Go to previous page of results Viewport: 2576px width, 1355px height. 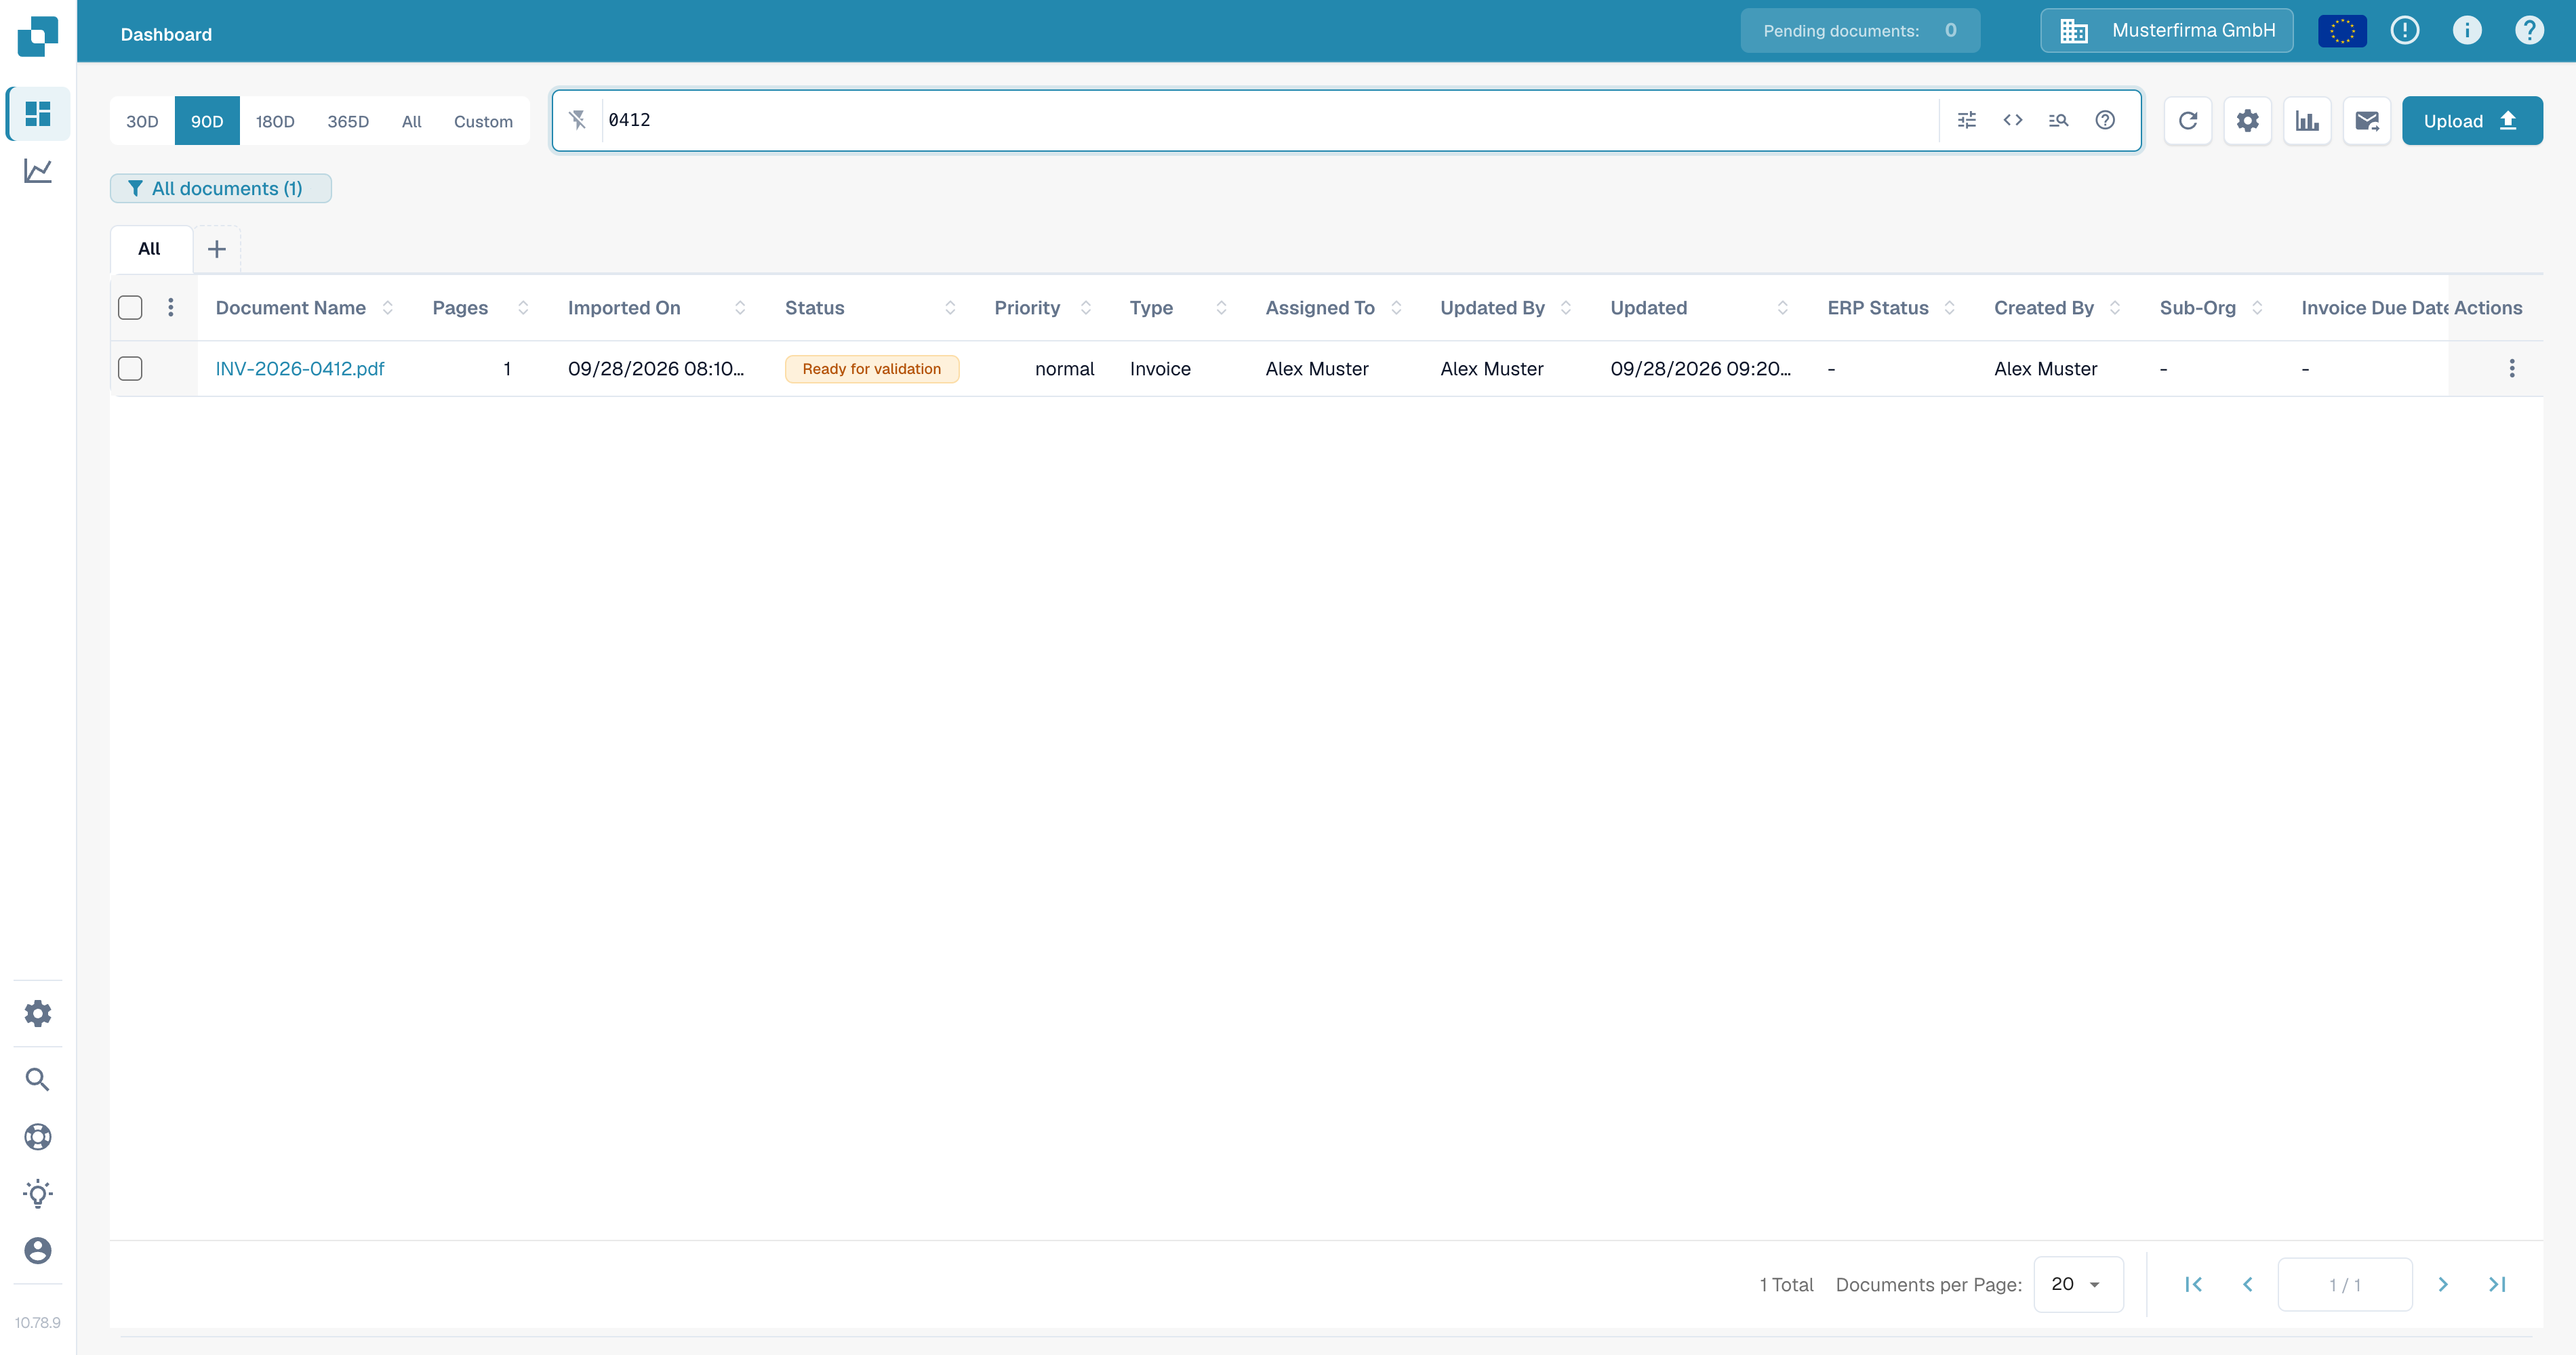click(x=2248, y=1285)
